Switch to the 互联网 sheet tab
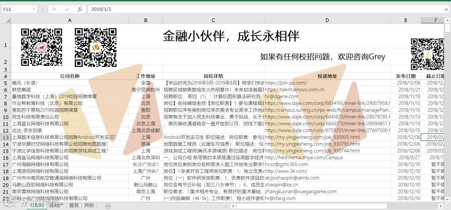Viewport: 451px width, 210px height. tap(37, 206)
